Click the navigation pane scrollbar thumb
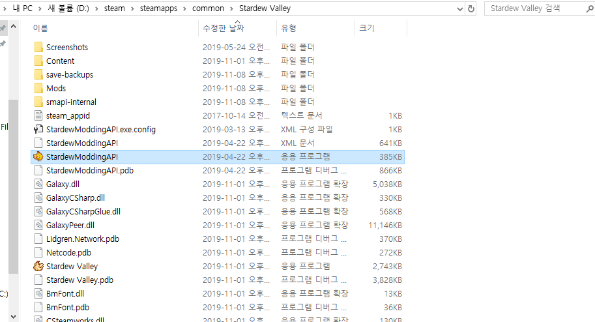595x322 pixels. [13, 186]
